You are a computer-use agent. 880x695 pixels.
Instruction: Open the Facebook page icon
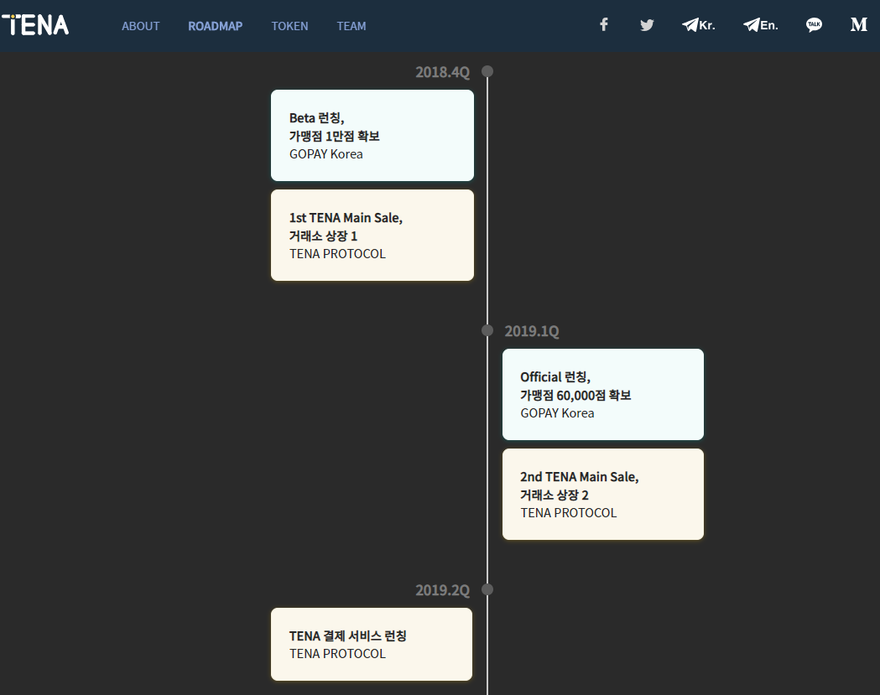click(604, 24)
